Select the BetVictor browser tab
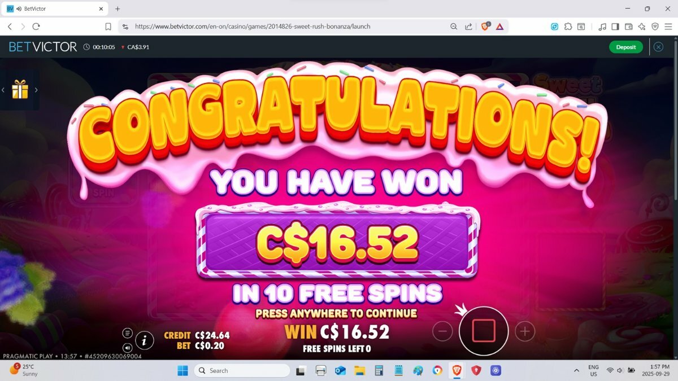678x381 pixels. coord(55,9)
